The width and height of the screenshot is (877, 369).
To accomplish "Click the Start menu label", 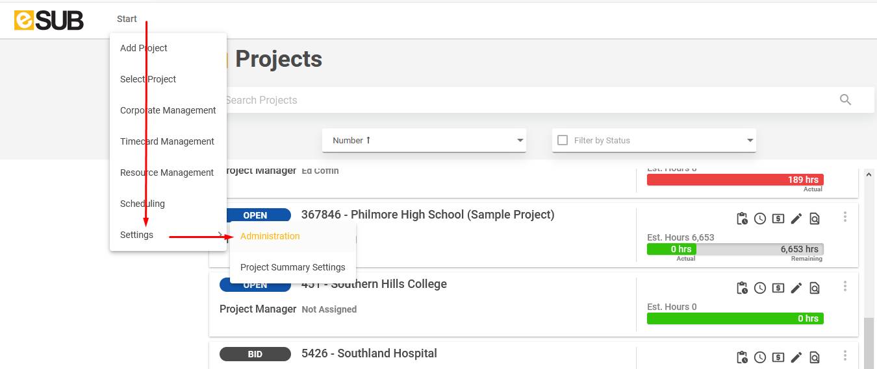I will (x=127, y=19).
